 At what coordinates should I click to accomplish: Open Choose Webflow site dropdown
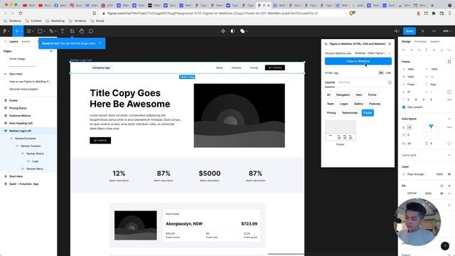tap(373, 53)
